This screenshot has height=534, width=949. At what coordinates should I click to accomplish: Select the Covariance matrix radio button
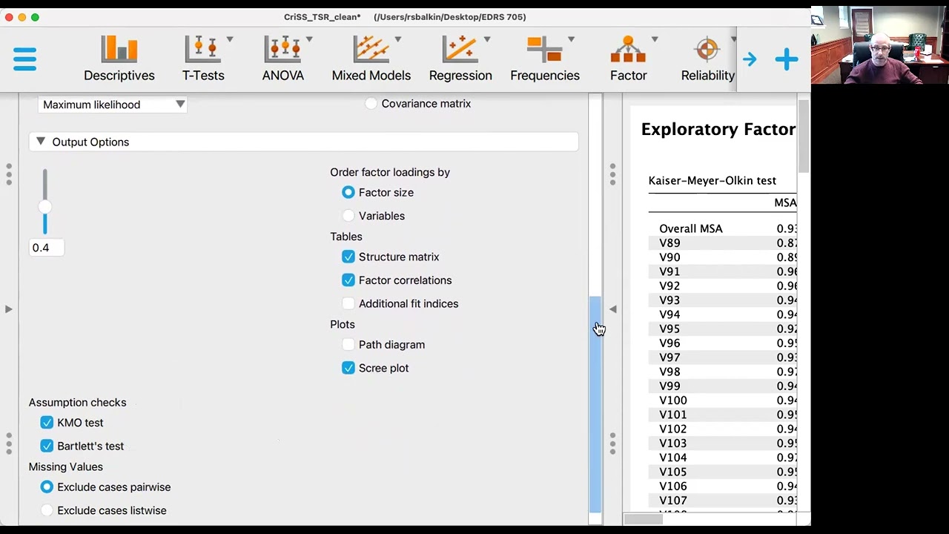click(x=371, y=104)
